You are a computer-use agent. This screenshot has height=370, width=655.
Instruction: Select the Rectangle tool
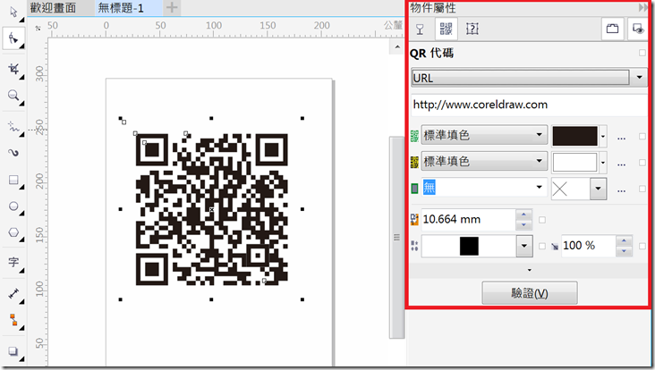pyautogui.click(x=13, y=180)
